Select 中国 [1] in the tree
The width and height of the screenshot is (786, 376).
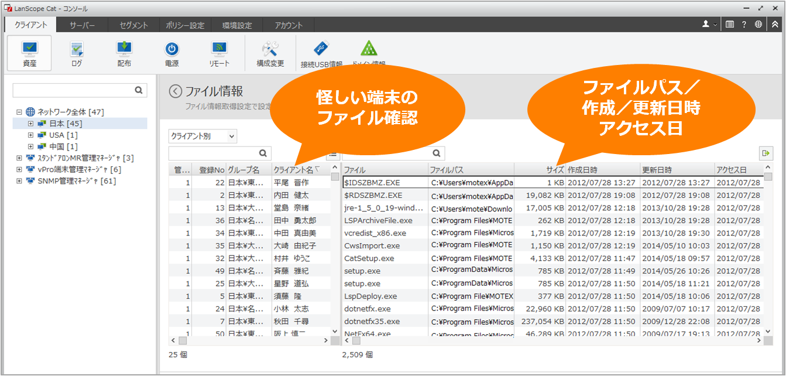[63, 146]
